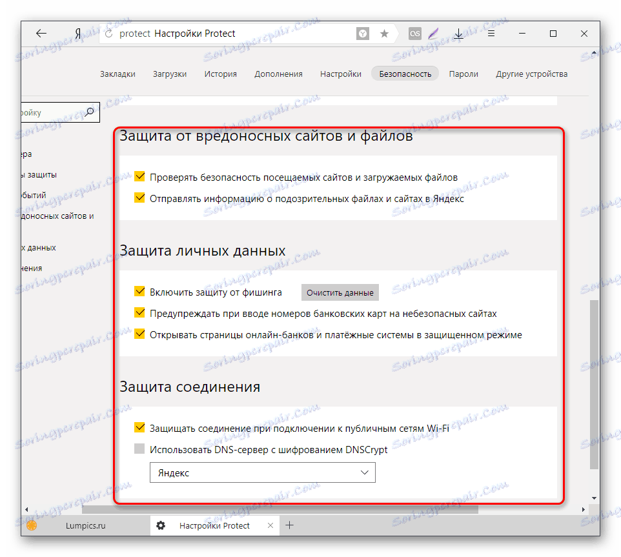The width and height of the screenshot is (621, 557).
Task: Toggle bank card number warning checkbox
Action: 139,313
